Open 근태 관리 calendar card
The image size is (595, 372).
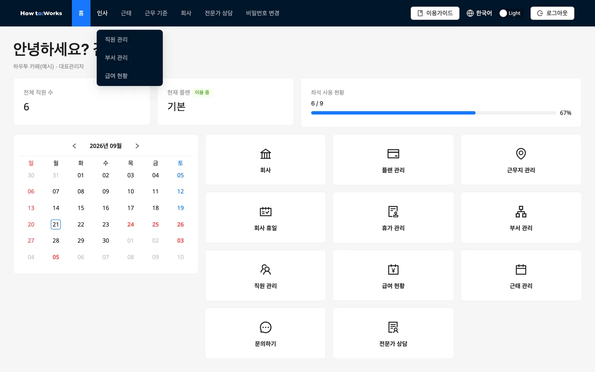click(x=521, y=275)
